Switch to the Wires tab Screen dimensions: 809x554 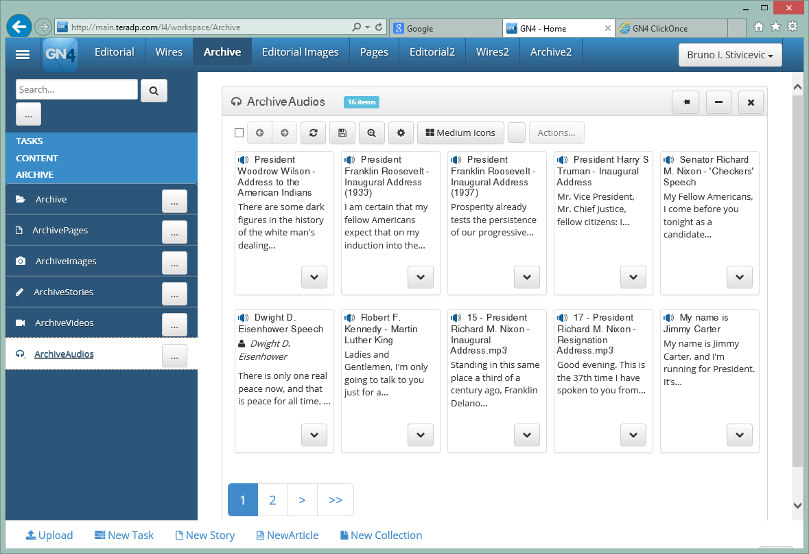[x=169, y=51]
